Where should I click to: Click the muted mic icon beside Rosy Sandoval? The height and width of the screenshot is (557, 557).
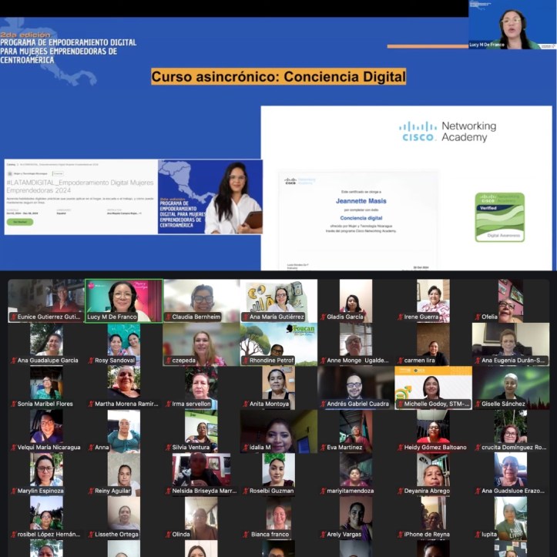pos(91,361)
